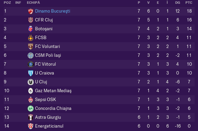Open the Dinamo București team link

coord(52,11)
